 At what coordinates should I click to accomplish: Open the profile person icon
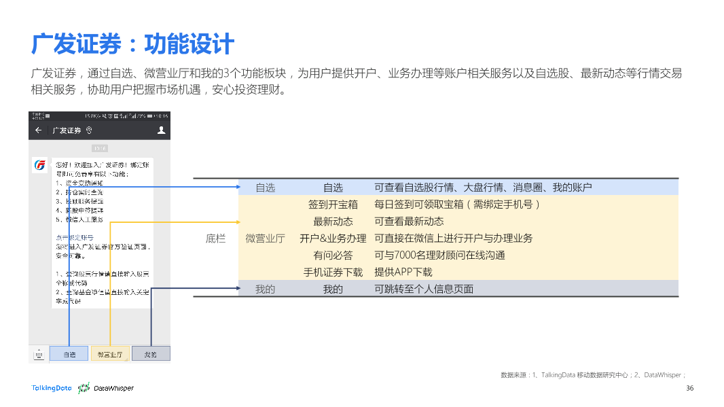coord(161,130)
